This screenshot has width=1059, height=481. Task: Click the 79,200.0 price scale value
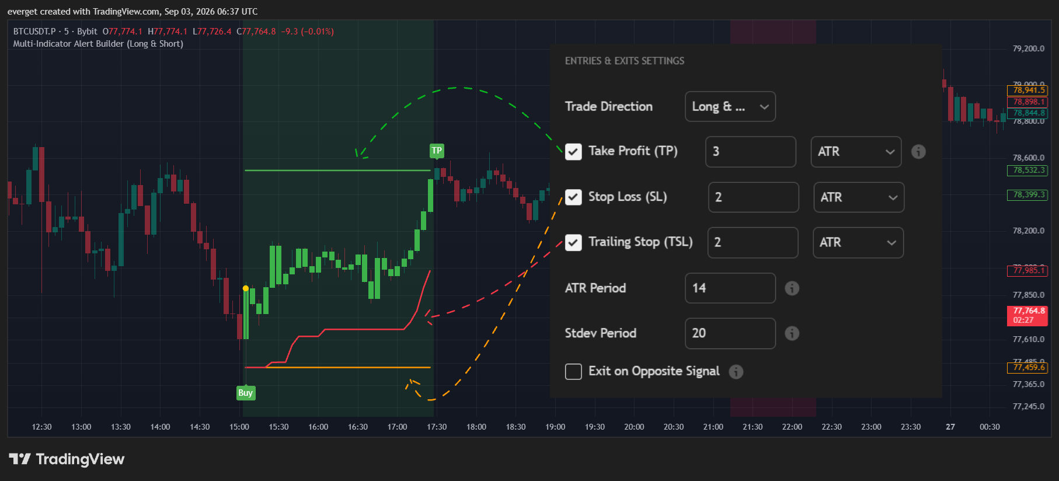1029,48
